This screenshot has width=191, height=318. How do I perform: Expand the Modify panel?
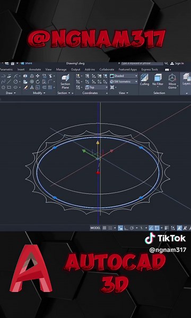tap(39, 93)
